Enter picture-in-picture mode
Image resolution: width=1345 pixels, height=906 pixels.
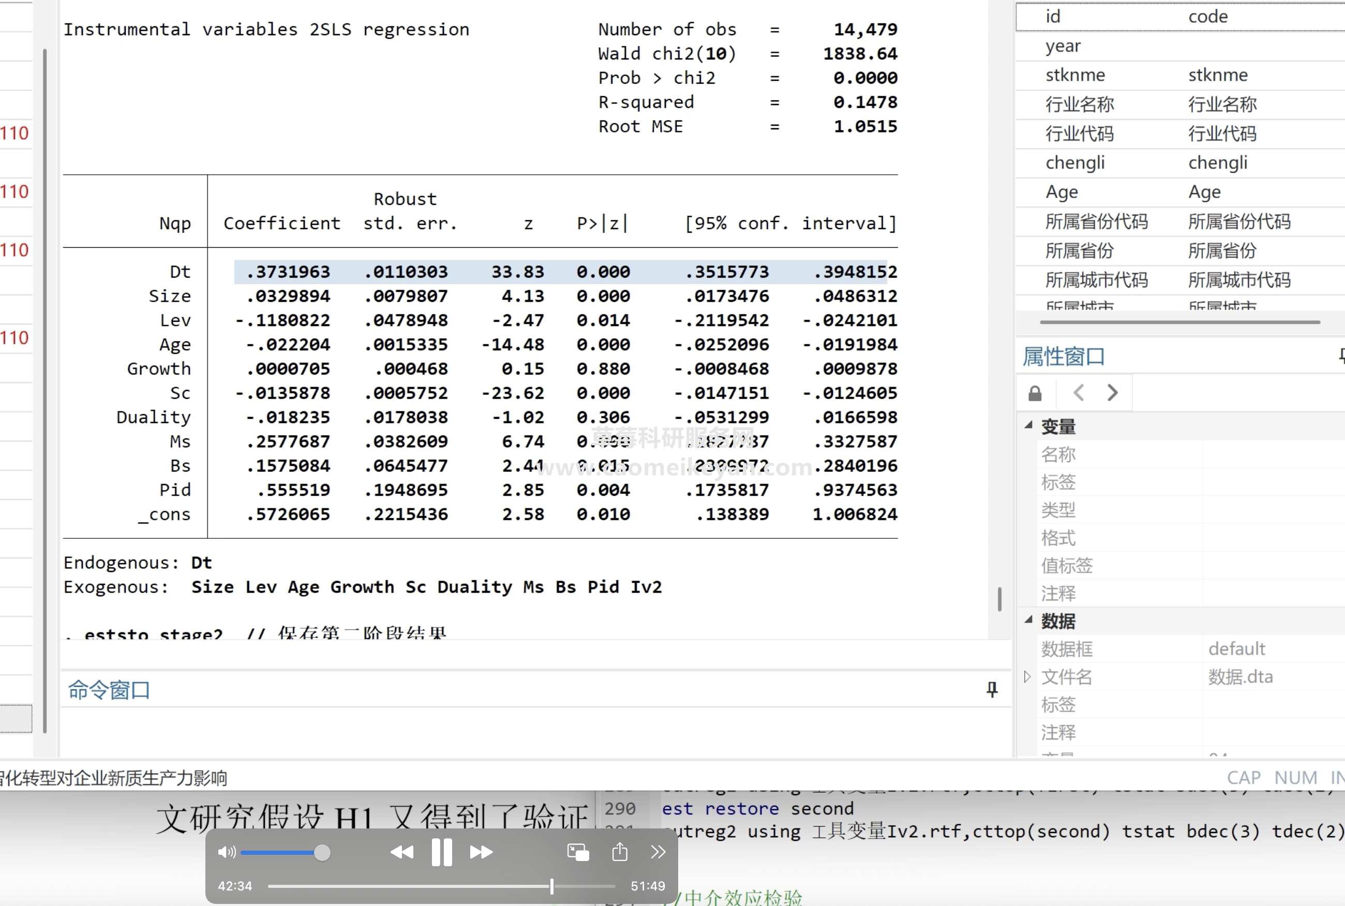[x=578, y=852]
